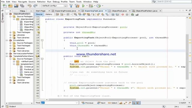This screenshot has height=108, width=192.
Task: Click the Redo arrow icon
Action: (35, 6)
